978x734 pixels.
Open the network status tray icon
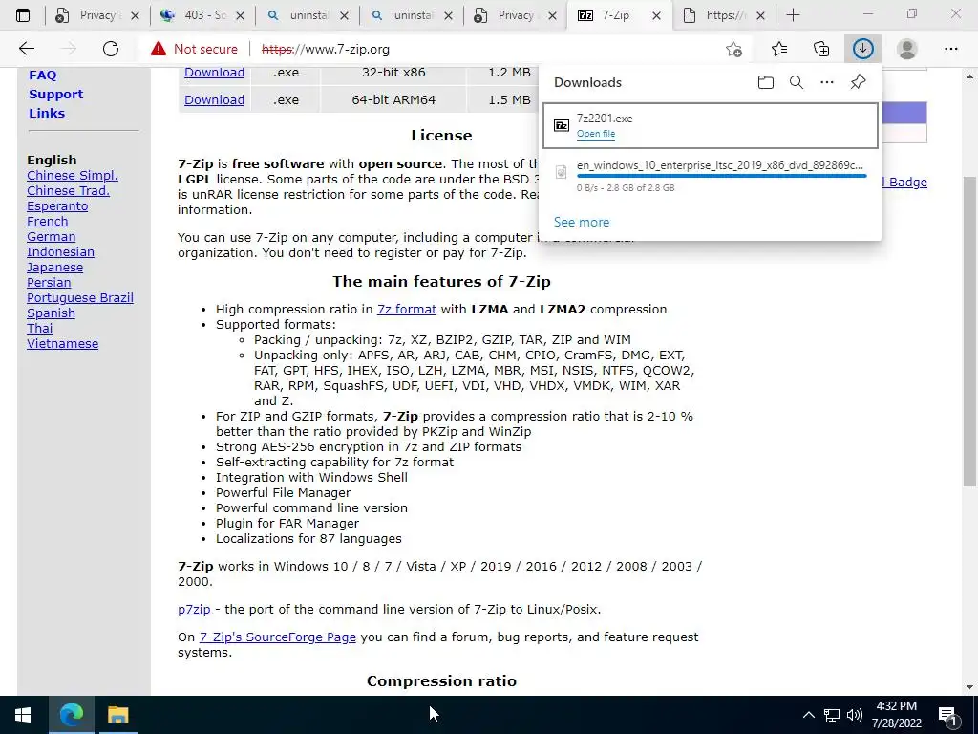pos(832,715)
